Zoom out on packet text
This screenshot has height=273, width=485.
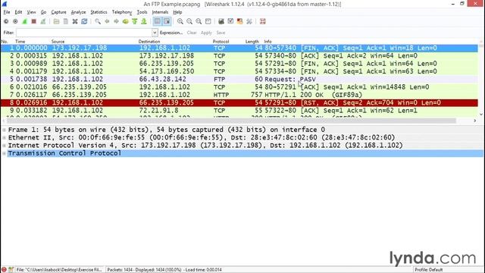pos(189,21)
